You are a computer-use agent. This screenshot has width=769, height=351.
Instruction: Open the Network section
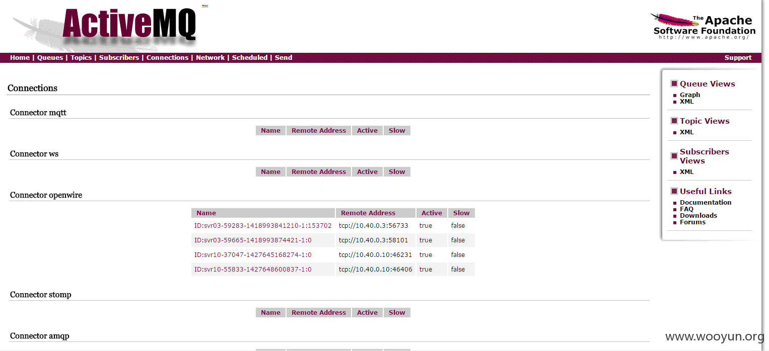coord(210,58)
